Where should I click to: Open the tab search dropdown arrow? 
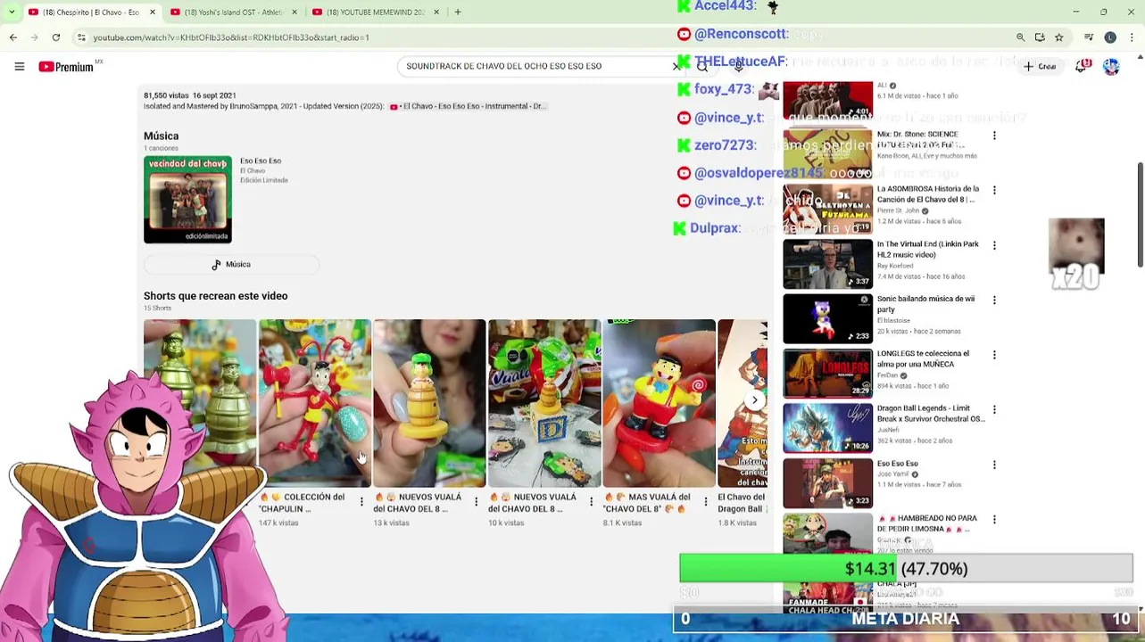11,12
